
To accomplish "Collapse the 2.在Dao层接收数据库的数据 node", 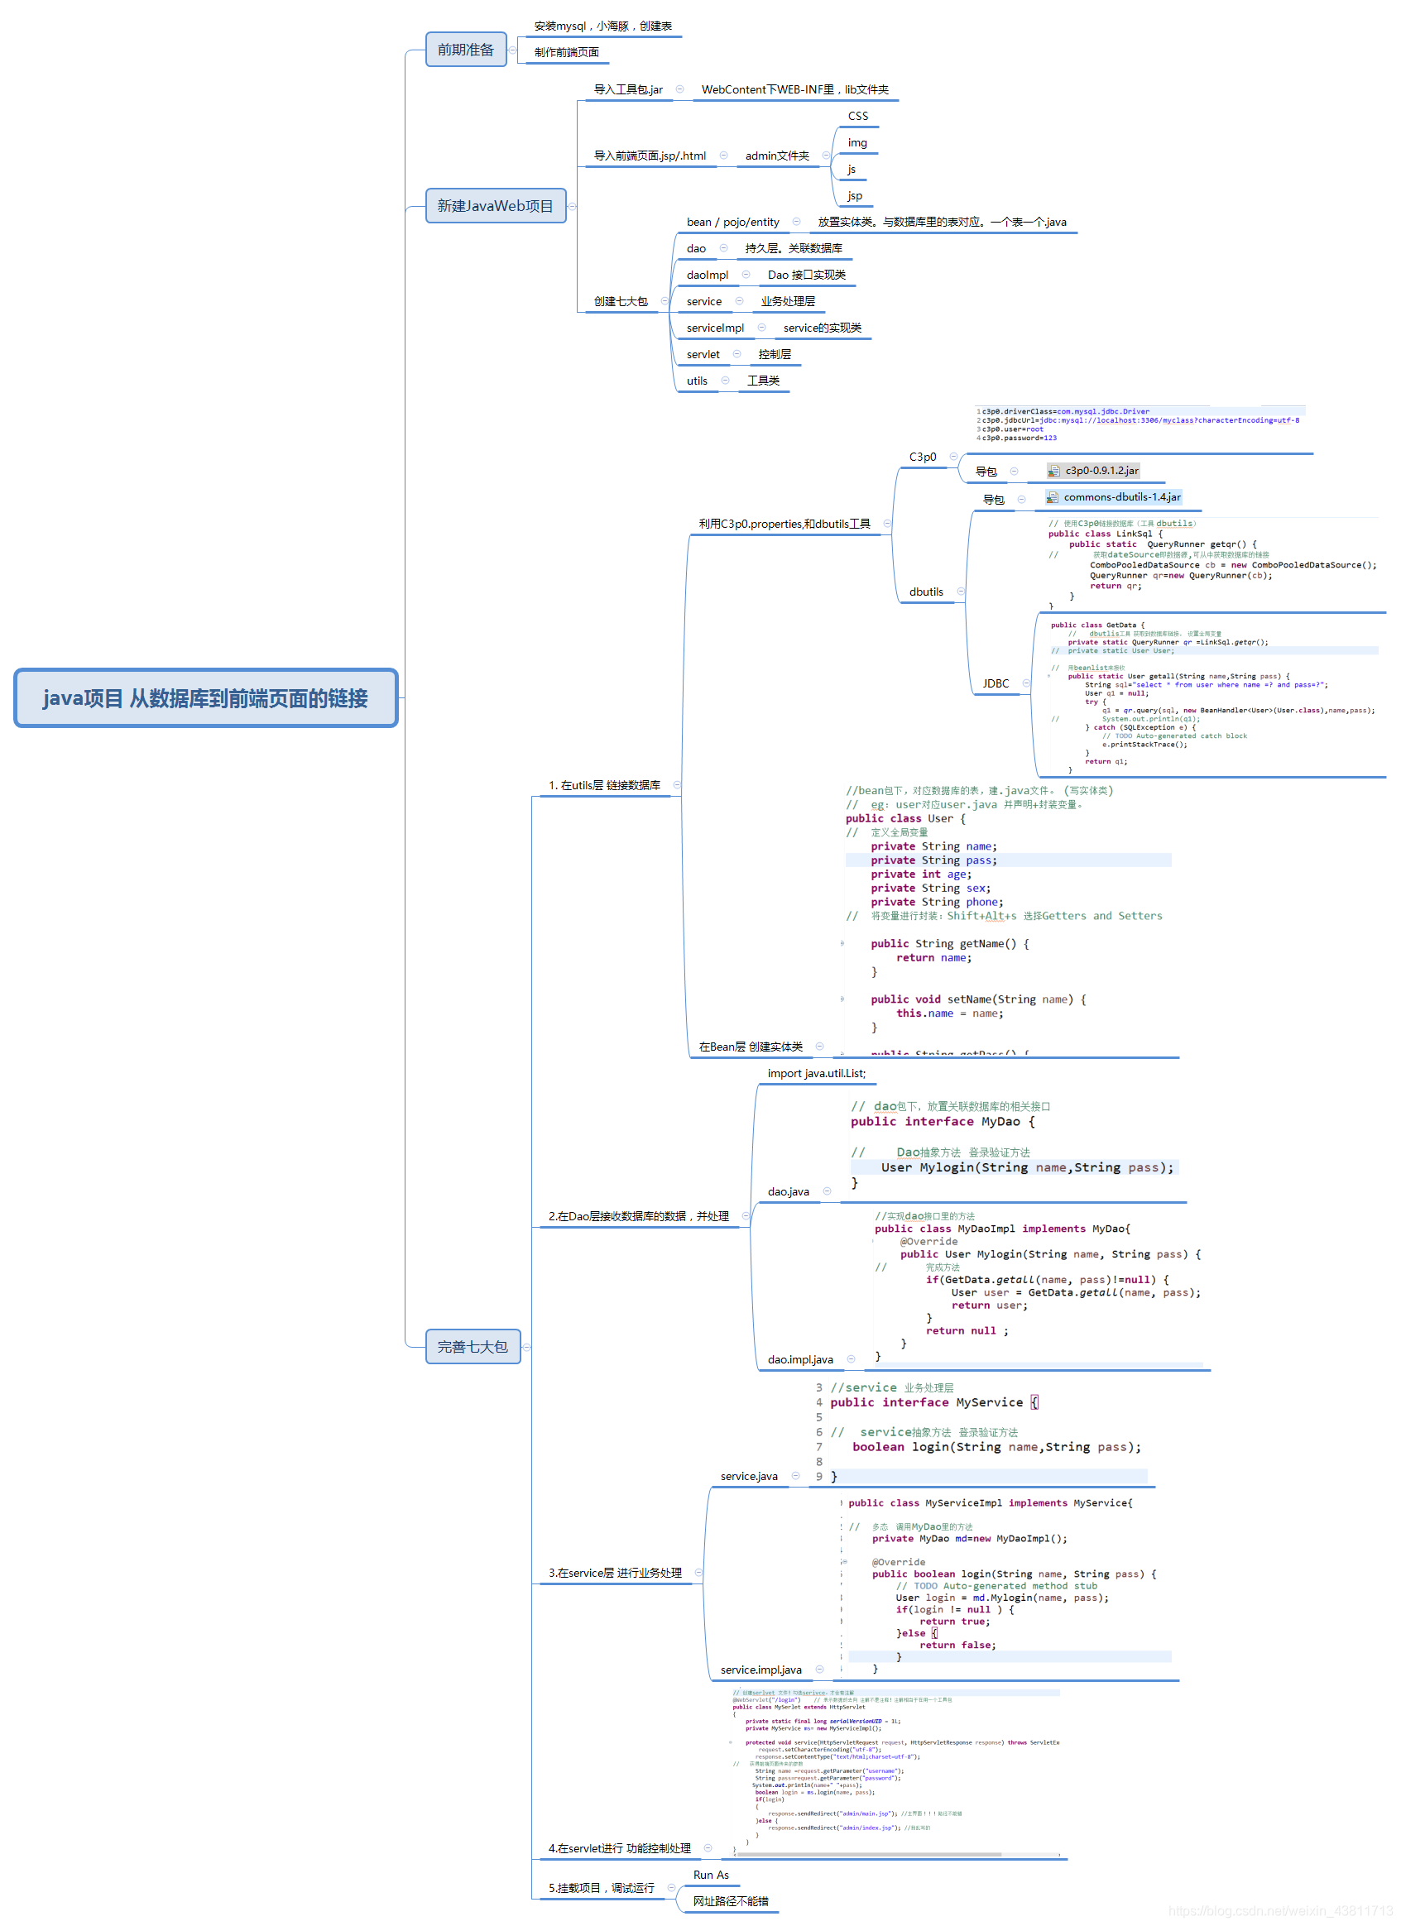I will pyautogui.click(x=746, y=1216).
